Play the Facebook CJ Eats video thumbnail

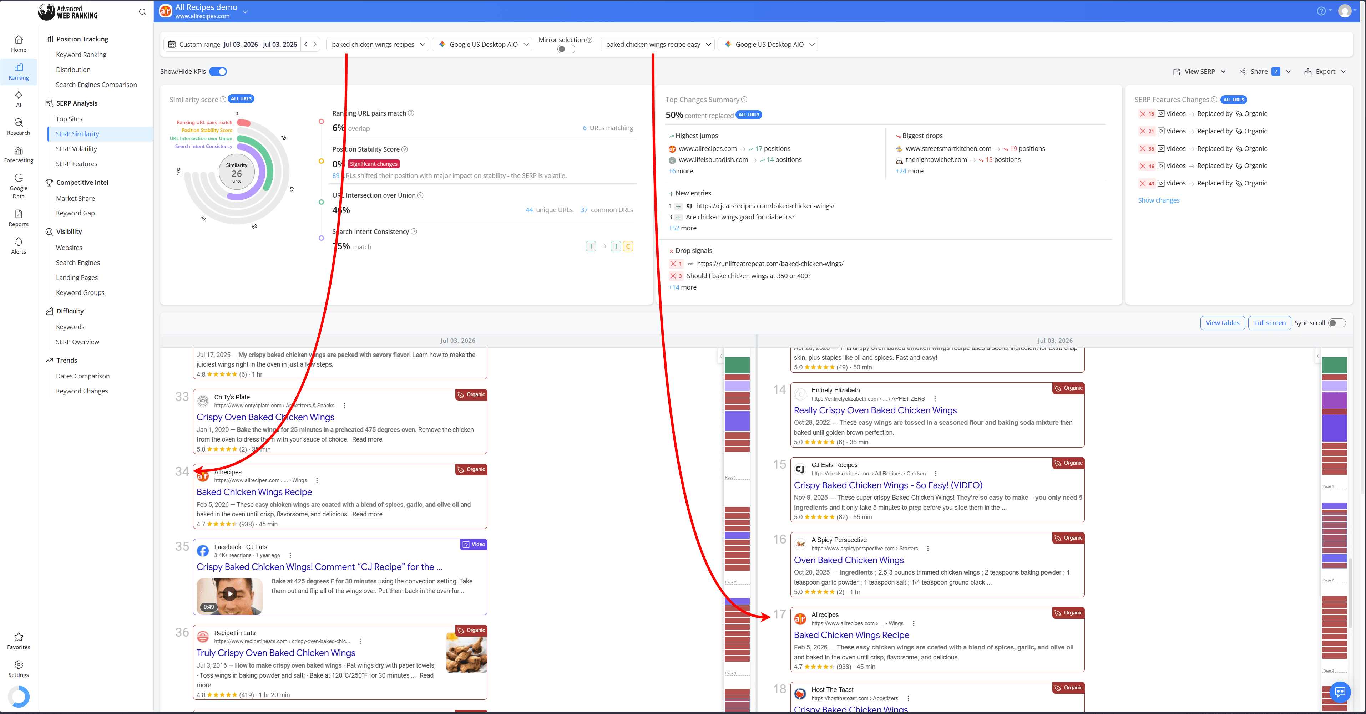click(x=229, y=594)
